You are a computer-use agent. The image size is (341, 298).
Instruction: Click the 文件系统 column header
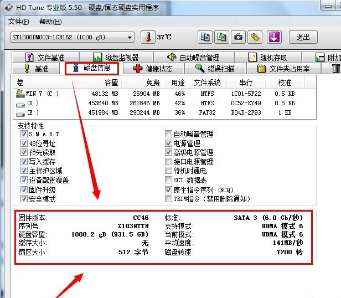click(207, 83)
